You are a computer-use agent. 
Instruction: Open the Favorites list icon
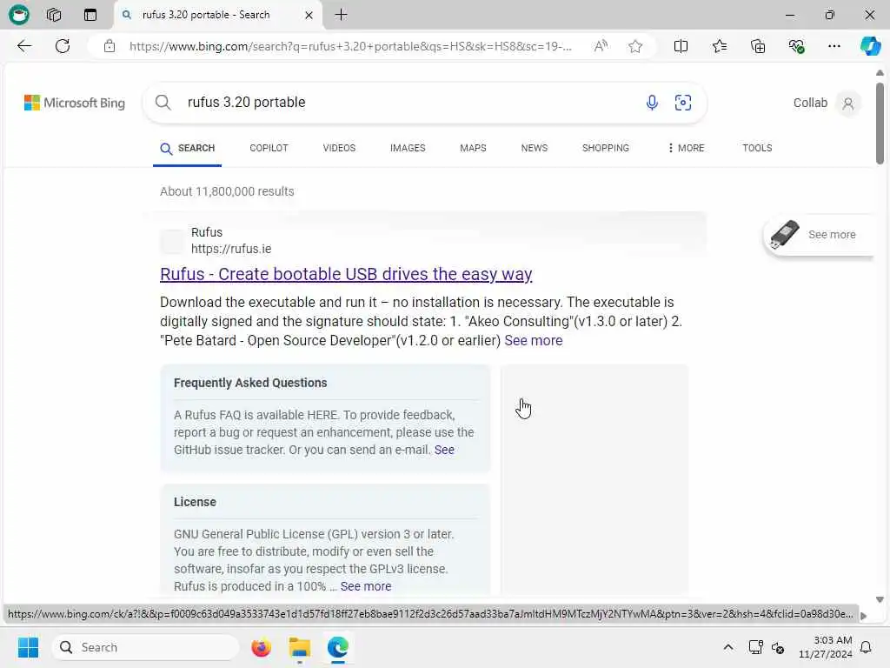click(719, 46)
